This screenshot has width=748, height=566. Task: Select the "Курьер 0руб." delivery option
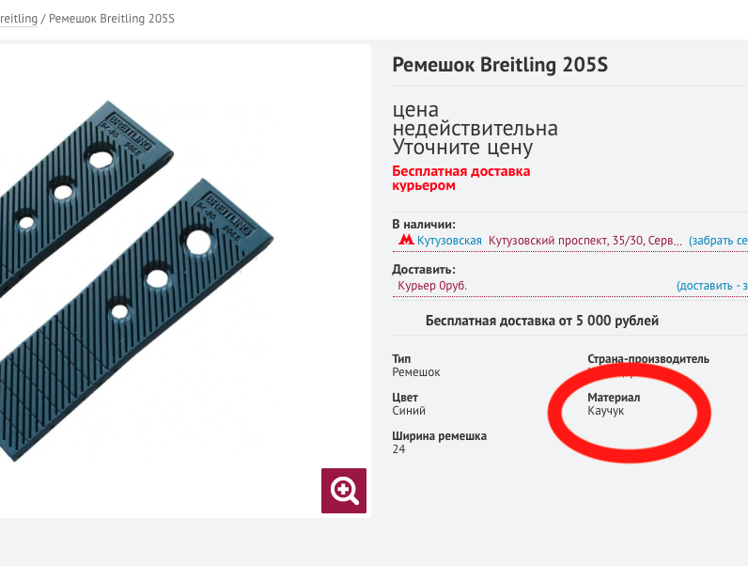[432, 286]
